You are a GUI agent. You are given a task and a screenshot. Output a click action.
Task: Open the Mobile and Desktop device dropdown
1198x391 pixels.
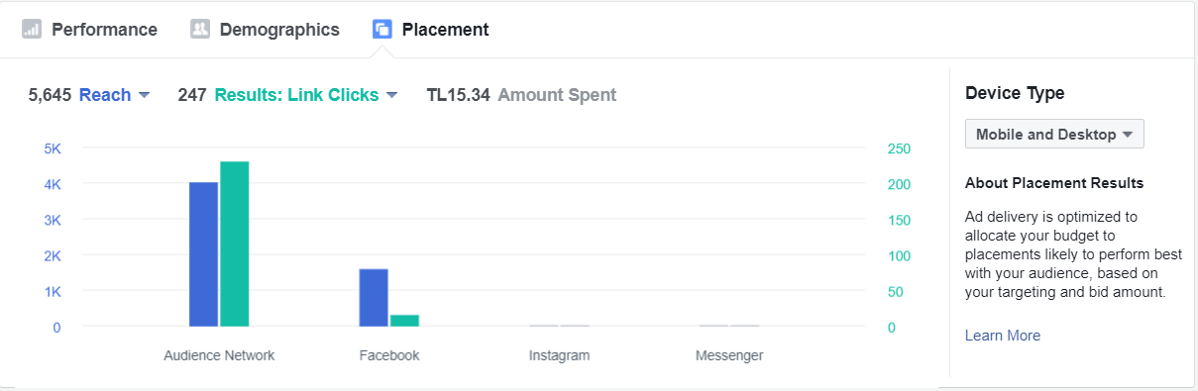(x=1054, y=134)
